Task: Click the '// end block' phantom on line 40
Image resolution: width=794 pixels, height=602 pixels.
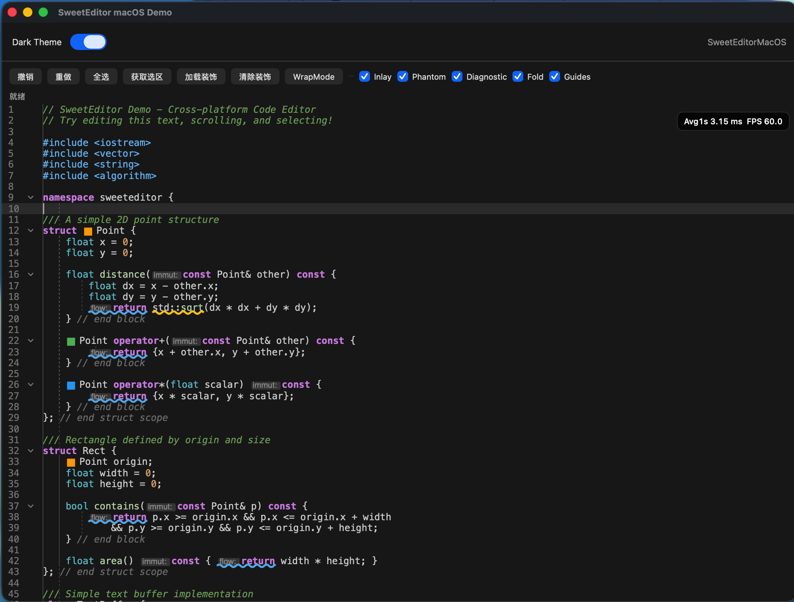Action: click(x=111, y=539)
